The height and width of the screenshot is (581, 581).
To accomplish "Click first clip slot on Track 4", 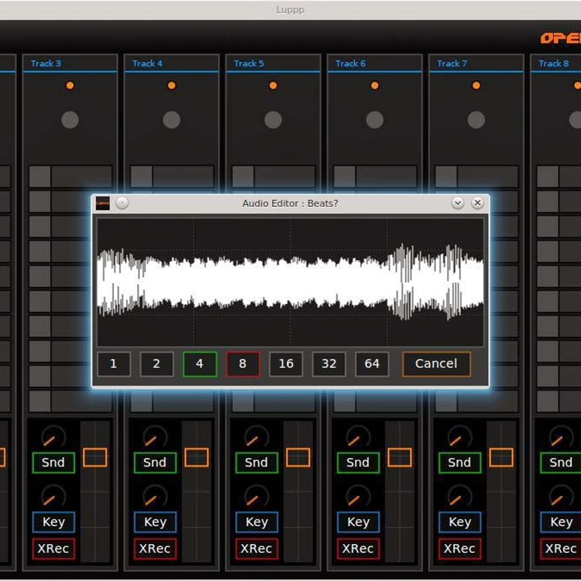I will point(172,176).
